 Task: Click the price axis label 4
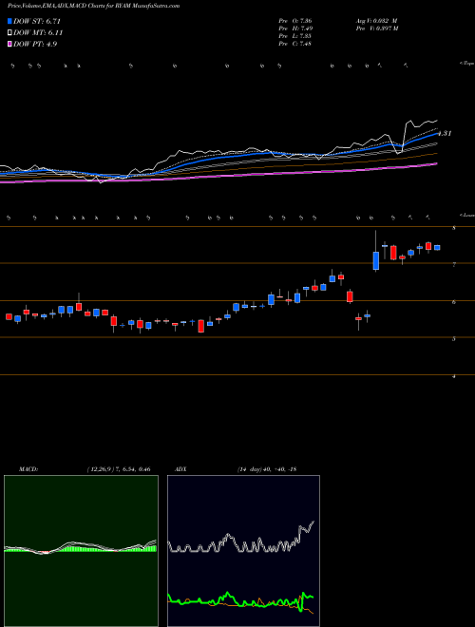click(x=454, y=376)
